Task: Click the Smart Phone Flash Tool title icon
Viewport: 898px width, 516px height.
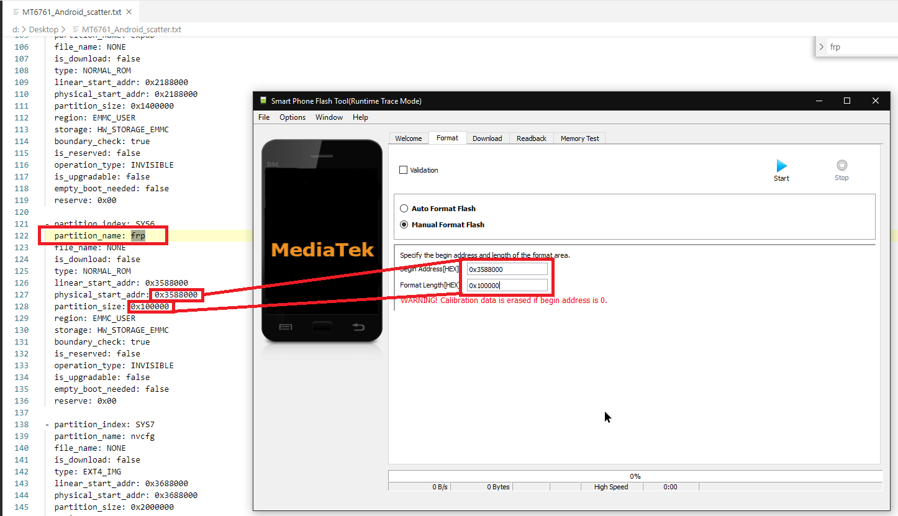Action: pyautogui.click(x=263, y=101)
